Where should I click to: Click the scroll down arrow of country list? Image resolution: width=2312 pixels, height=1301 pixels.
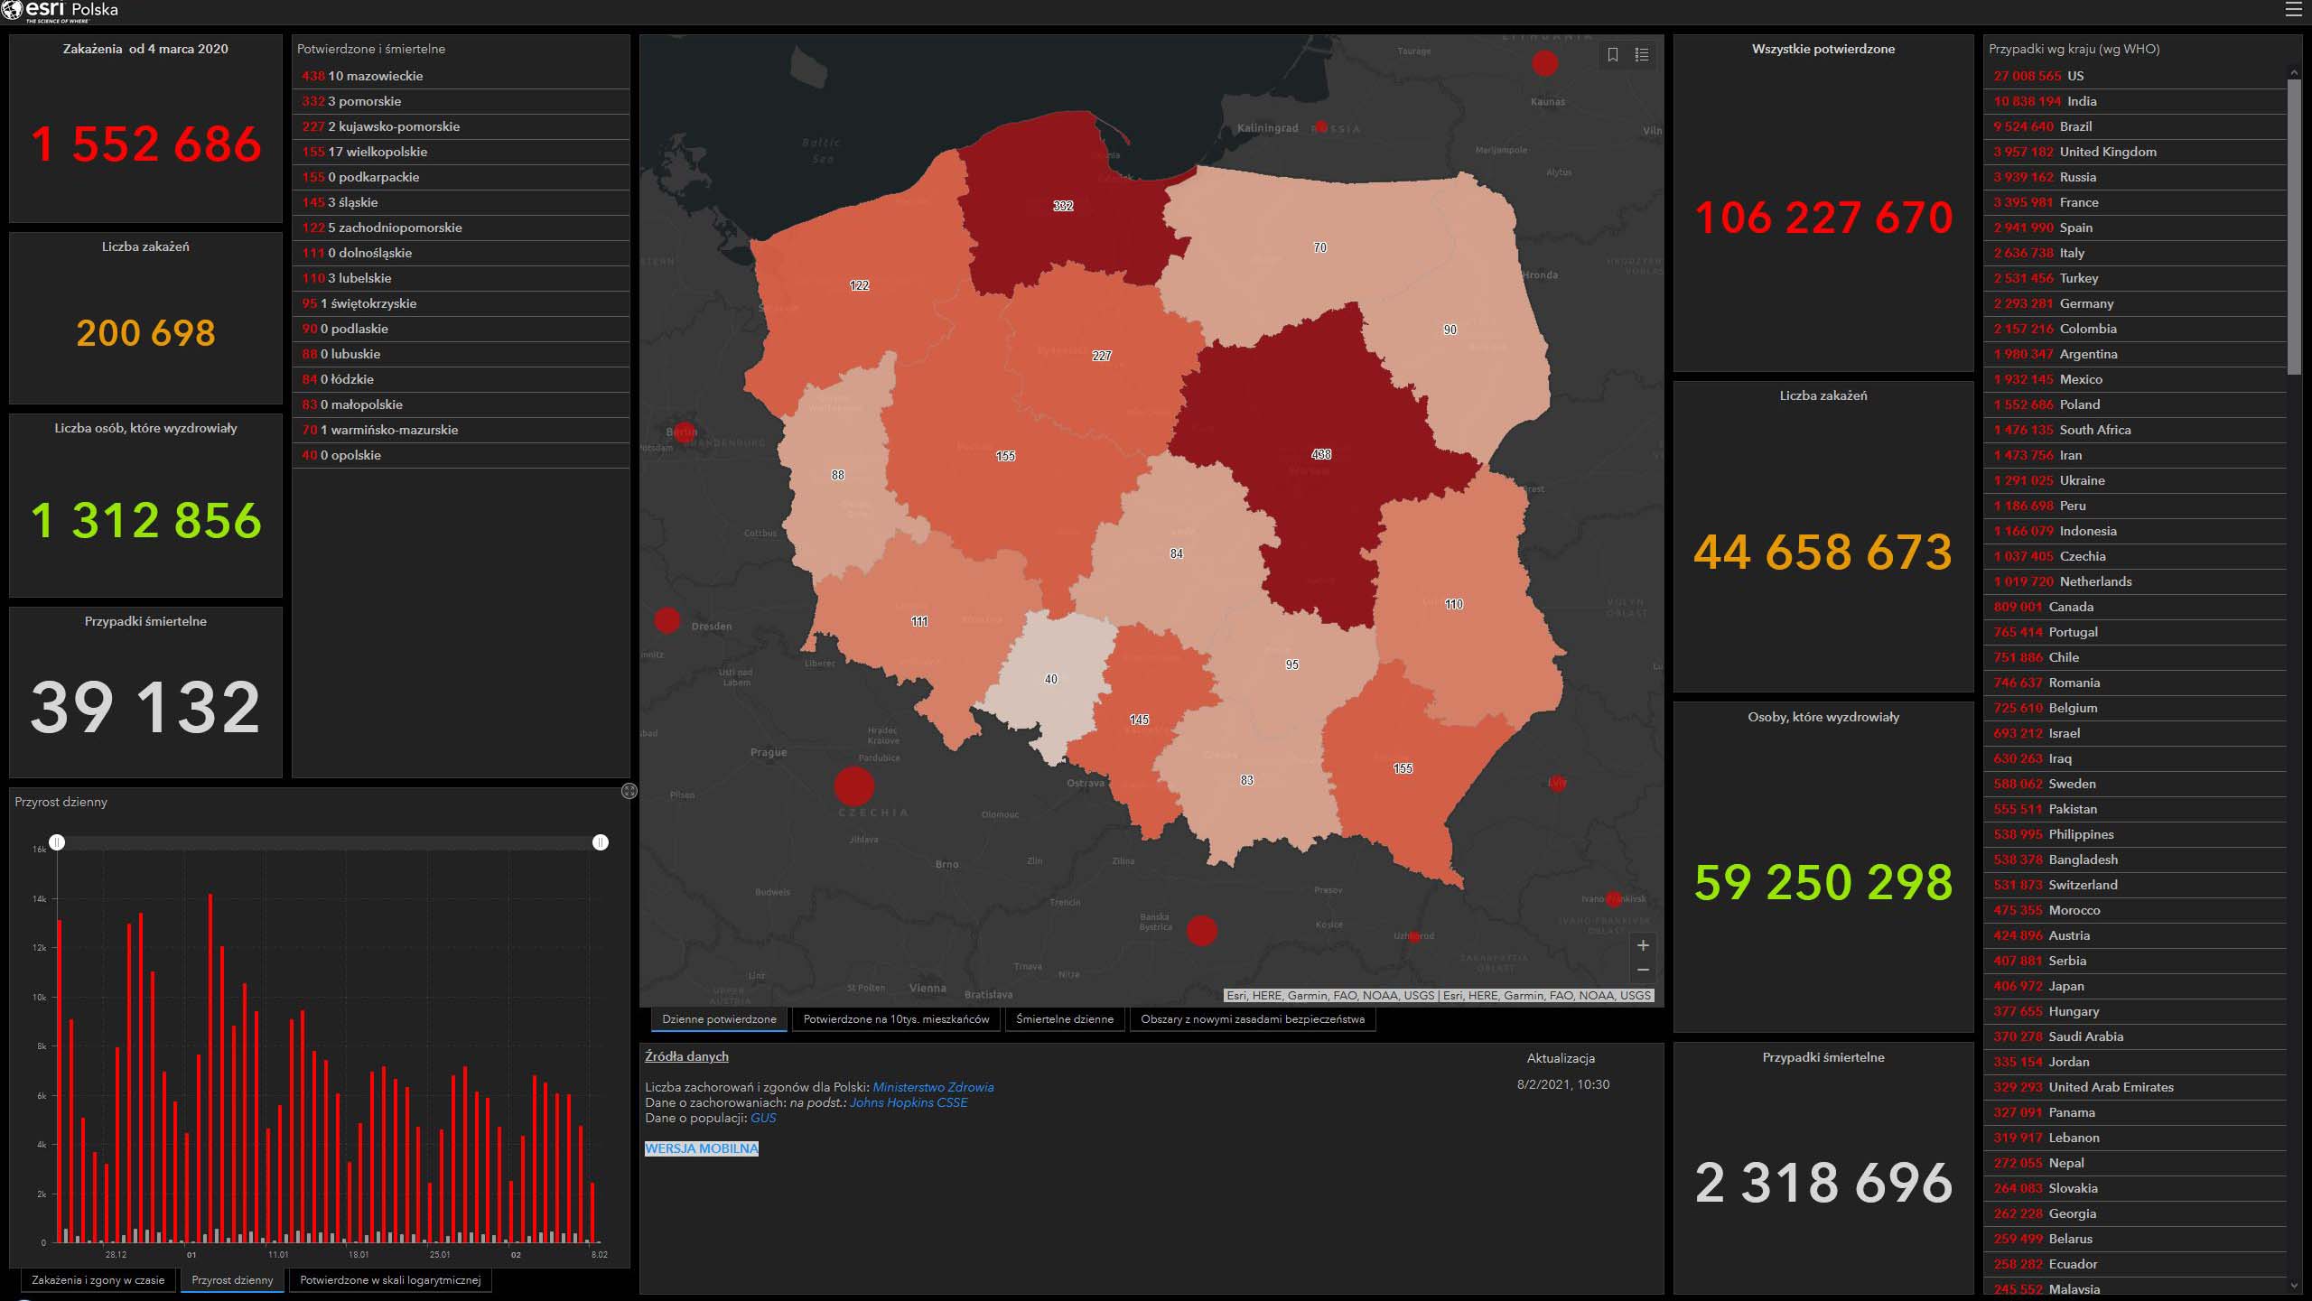2294,1285
